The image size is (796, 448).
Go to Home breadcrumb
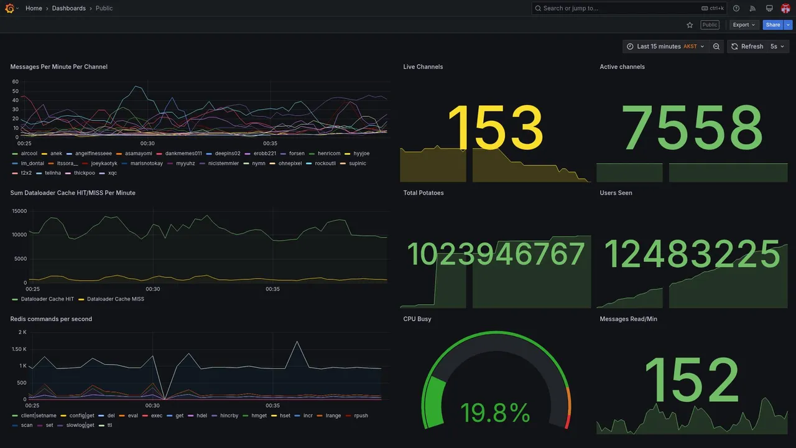tap(34, 8)
